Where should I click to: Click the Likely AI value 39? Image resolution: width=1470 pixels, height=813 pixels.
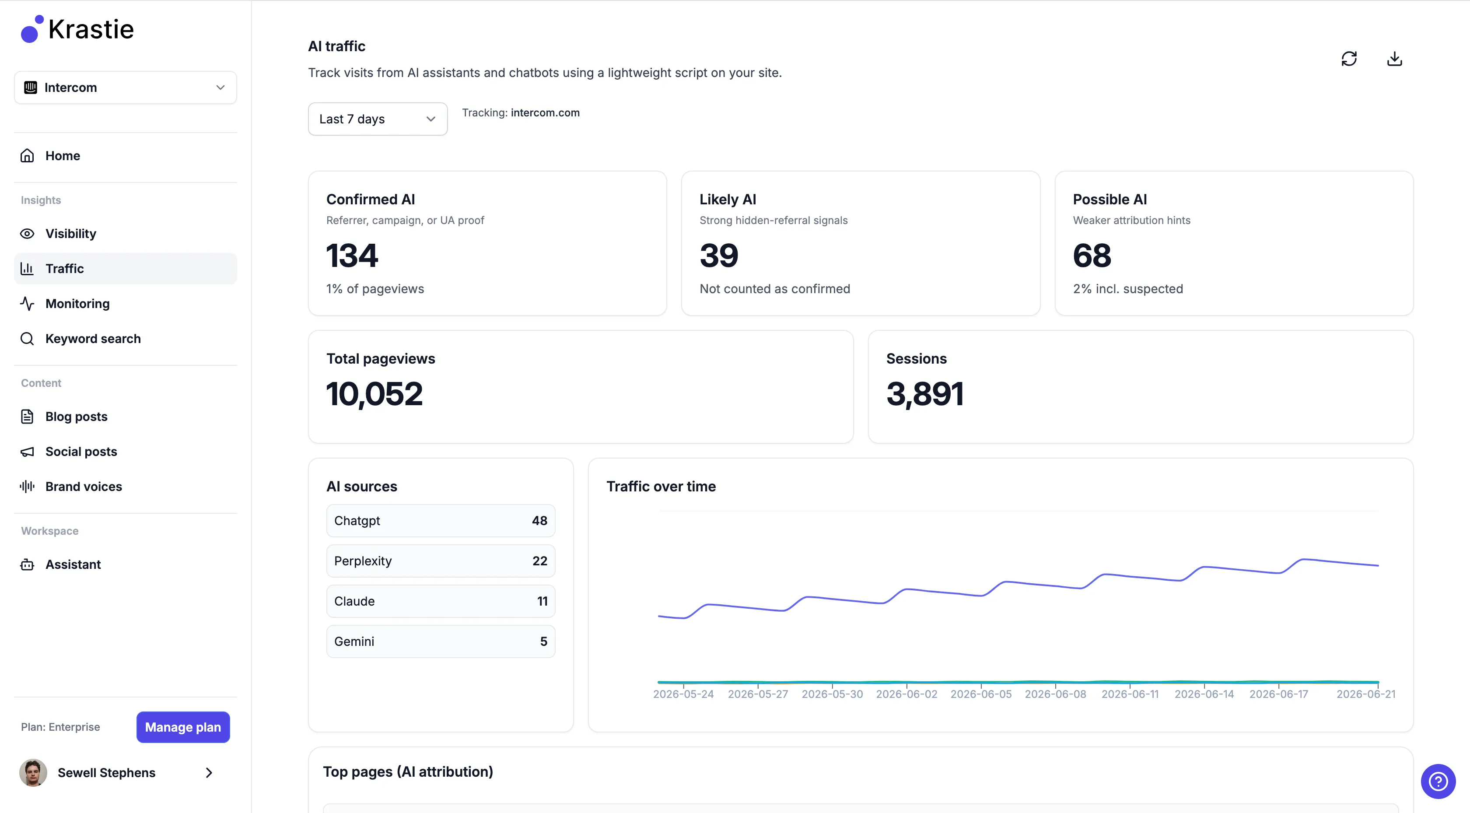[719, 255]
